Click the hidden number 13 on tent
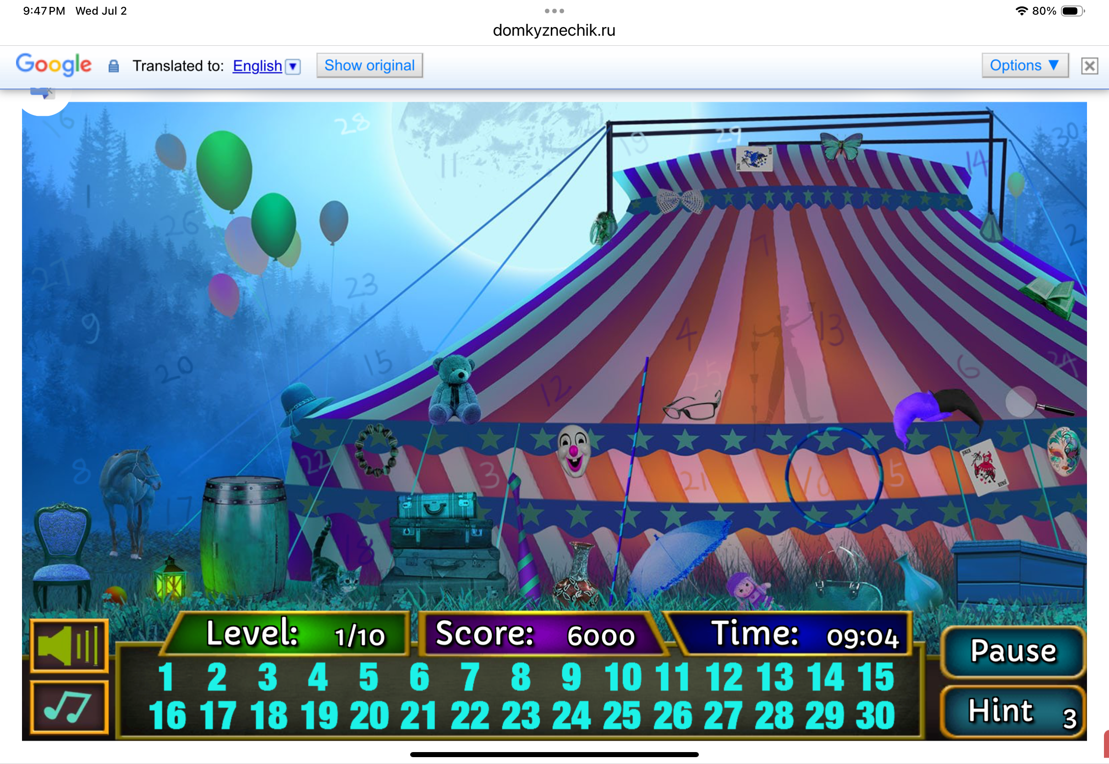This screenshot has width=1109, height=764. (x=831, y=328)
